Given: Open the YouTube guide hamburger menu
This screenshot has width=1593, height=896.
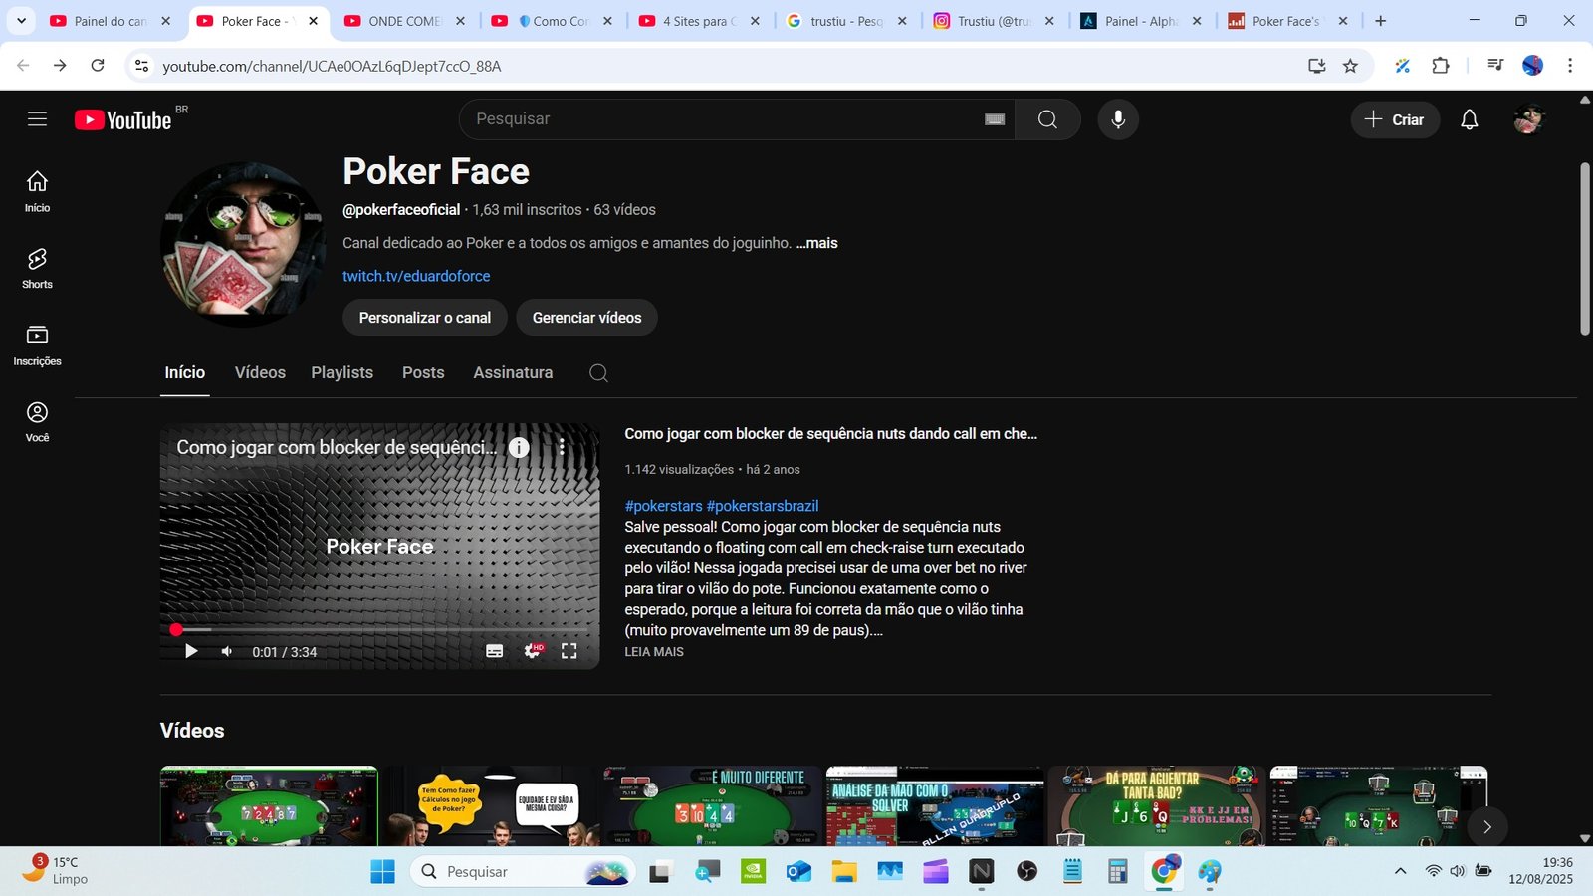Looking at the screenshot, I should pyautogui.click(x=37, y=119).
